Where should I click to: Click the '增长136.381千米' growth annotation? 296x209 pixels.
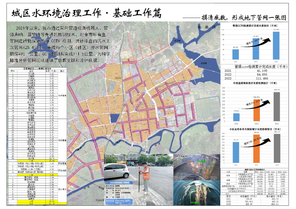(x=253, y=141)
